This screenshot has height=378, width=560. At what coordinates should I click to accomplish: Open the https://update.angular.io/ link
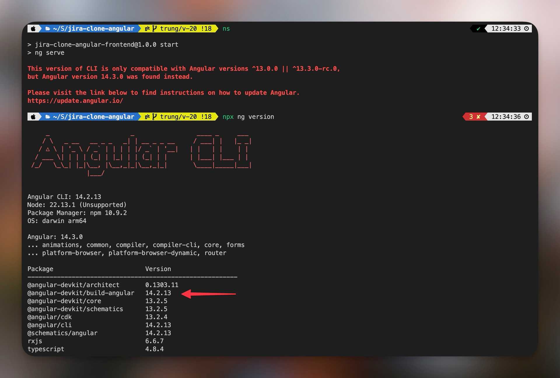click(75, 101)
